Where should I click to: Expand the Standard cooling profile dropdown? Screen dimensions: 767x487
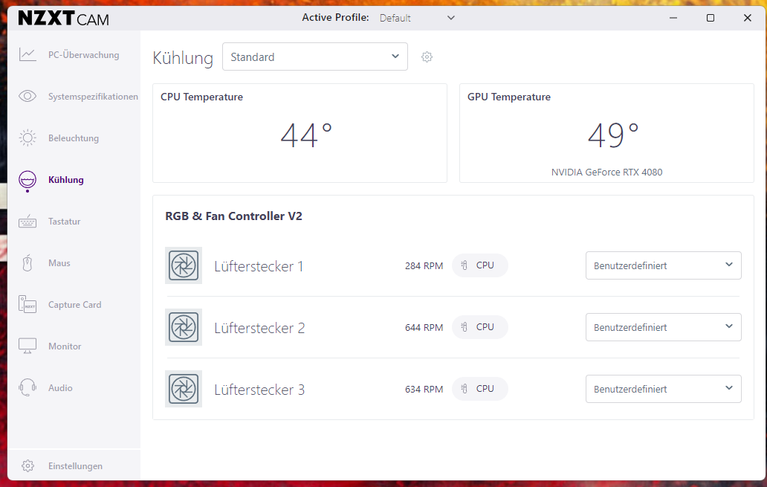315,57
